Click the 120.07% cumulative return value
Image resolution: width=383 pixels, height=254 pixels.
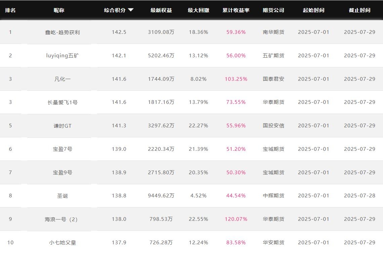click(x=236, y=219)
